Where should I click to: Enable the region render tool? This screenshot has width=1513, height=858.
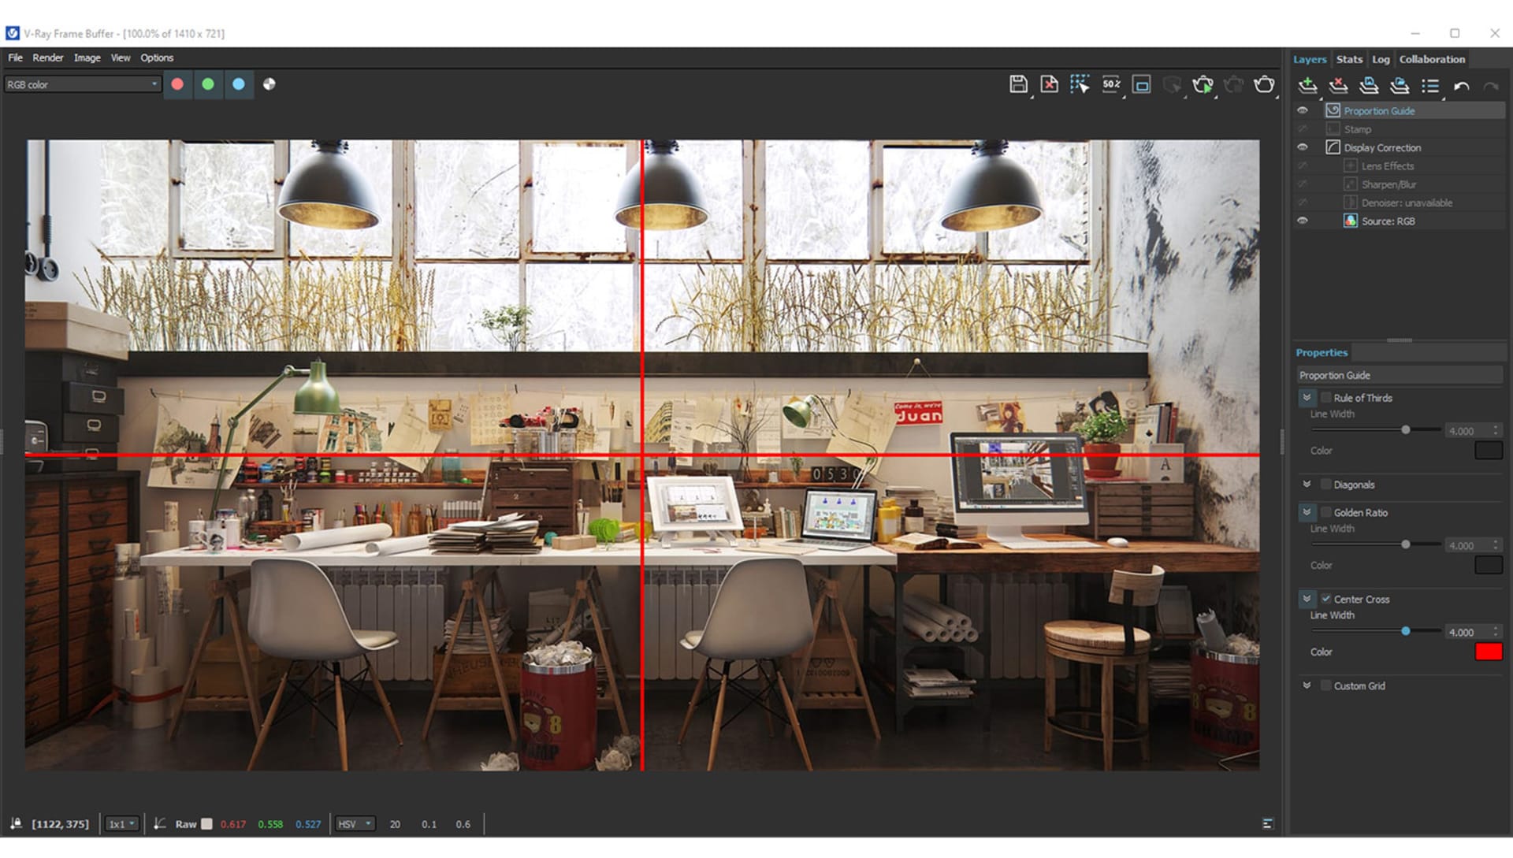point(1141,84)
